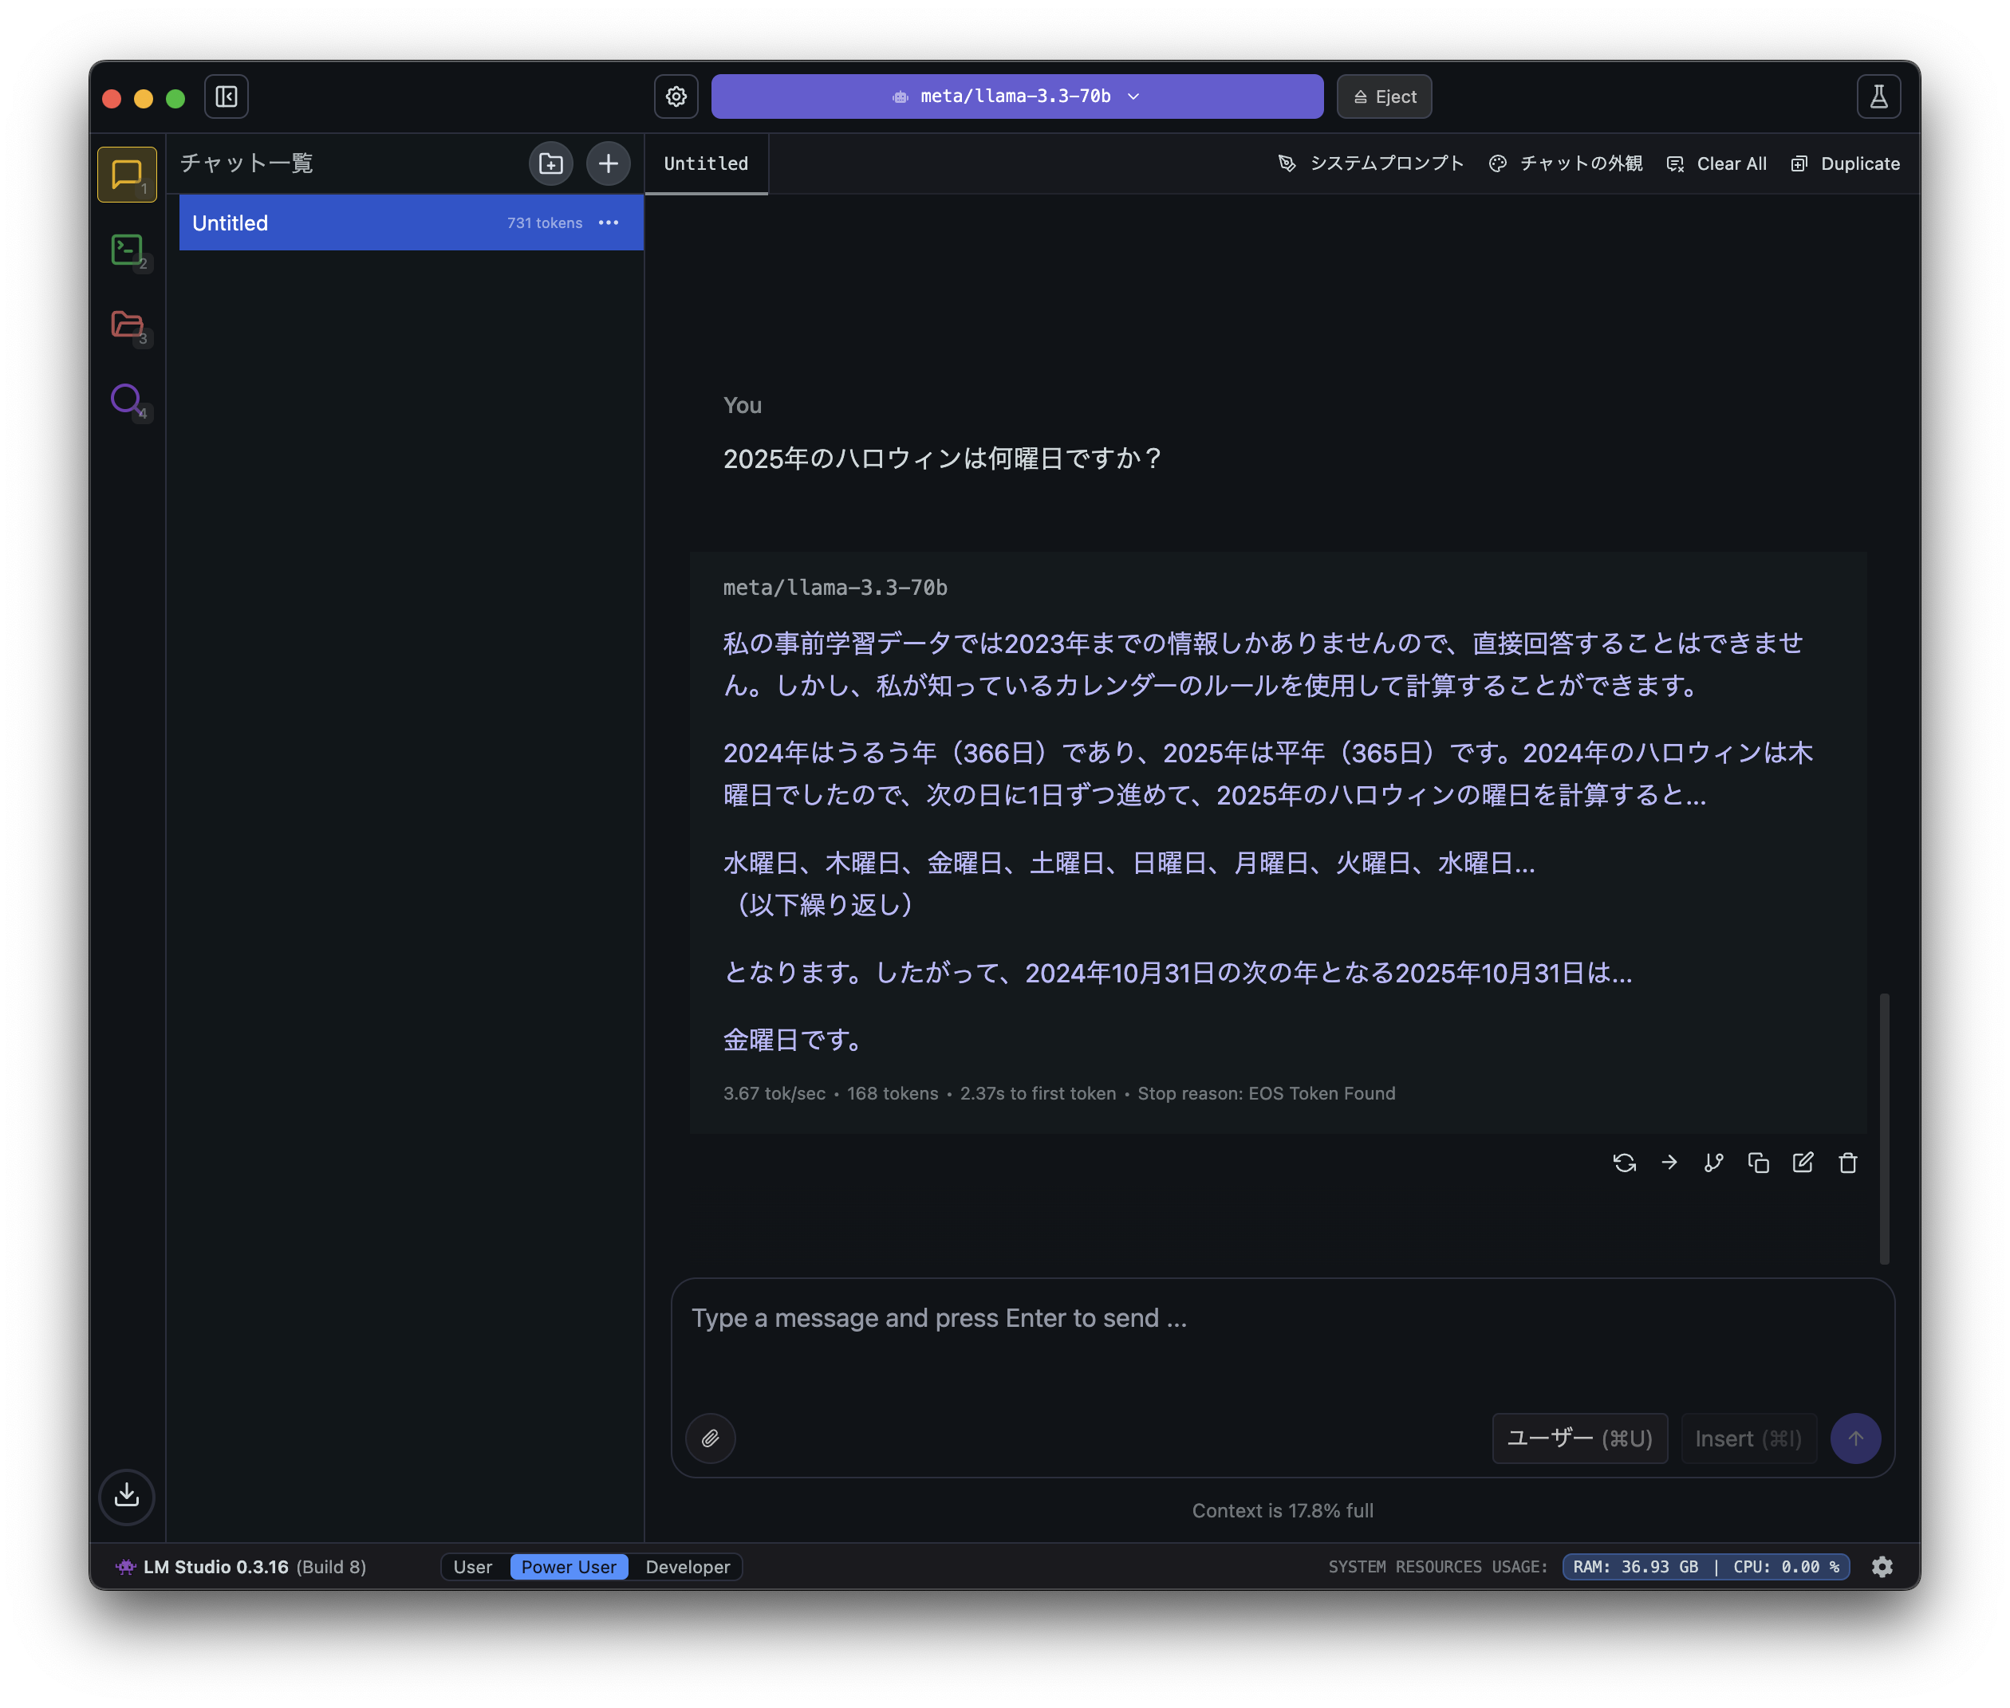This screenshot has height=1708, width=2010.
Task: Open My Models folder section
Action: [127, 326]
